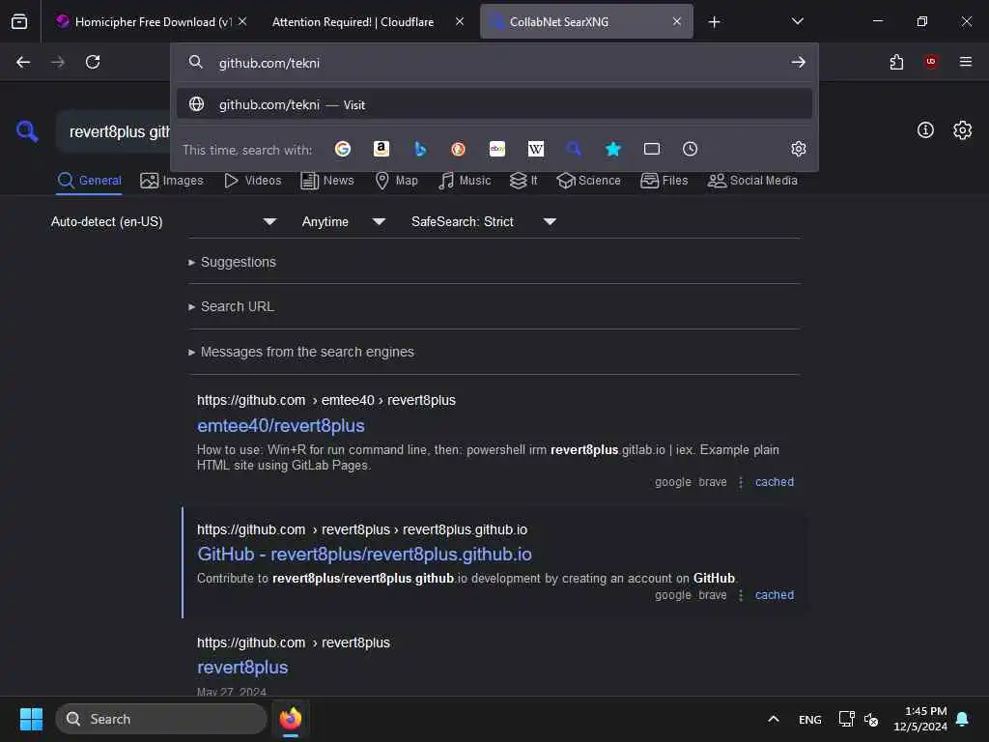Open the emtee40/revert8plus result link
The height and width of the screenshot is (742, 989).
[x=281, y=426]
